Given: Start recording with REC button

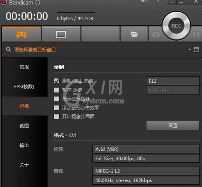Looking at the screenshot, I should pos(176,26).
